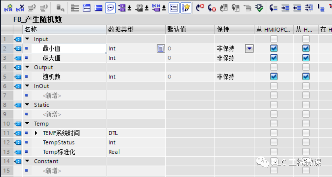Uncheck HMI/OPC accessible checkbox for 最小值
Viewport: 332px width, 177px height.
pyautogui.click(x=274, y=48)
